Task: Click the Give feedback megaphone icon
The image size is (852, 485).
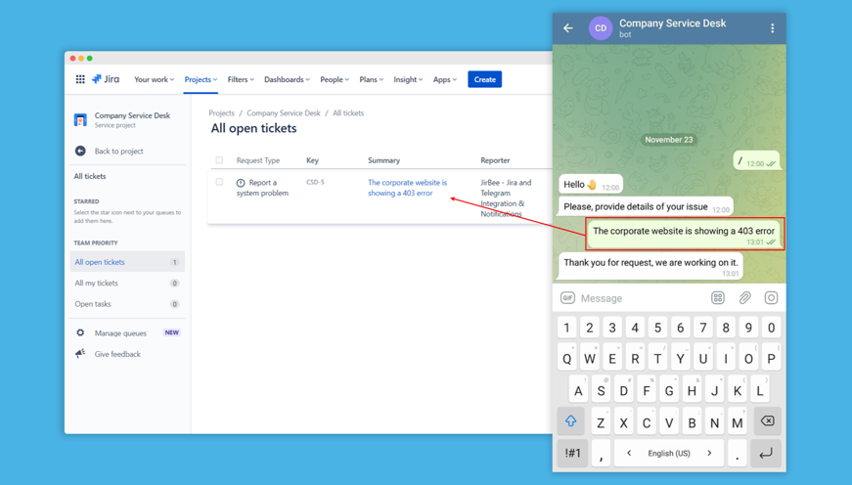Action: pyautogui.click(x=80, y=354)
